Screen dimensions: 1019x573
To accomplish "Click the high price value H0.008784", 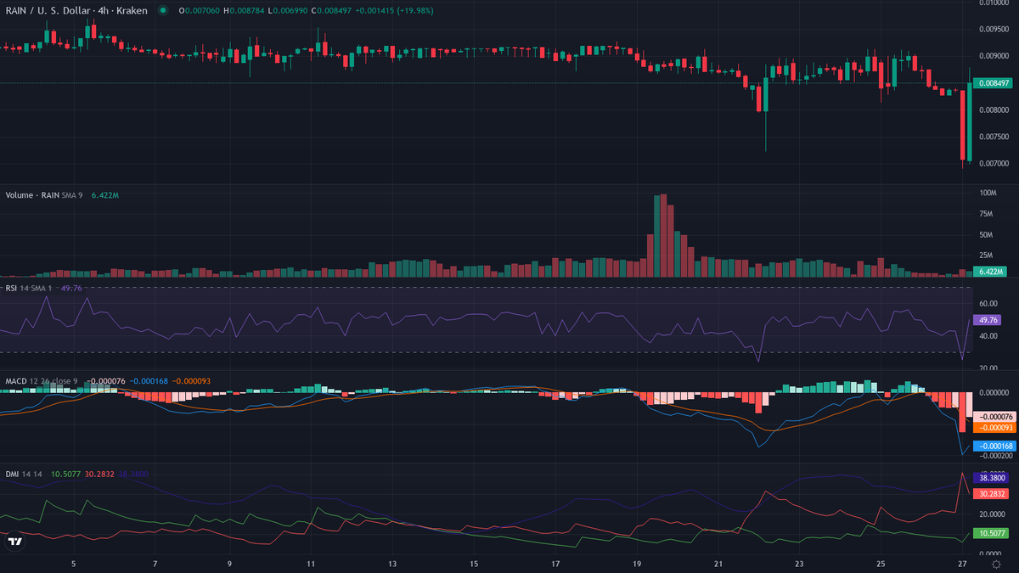I will coord(242,11).
